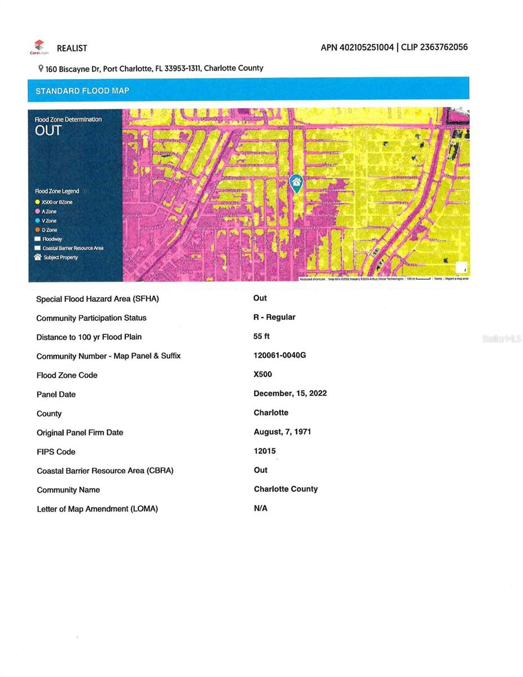Click the 100 m map scale indicator
Screen dimensions: 523x677
[417, 279]
